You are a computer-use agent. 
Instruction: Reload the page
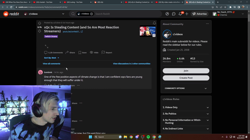click(x=11, y=7)
